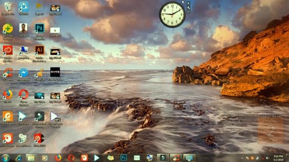Open PotPlayer from the taskbar

click(97, 158)
